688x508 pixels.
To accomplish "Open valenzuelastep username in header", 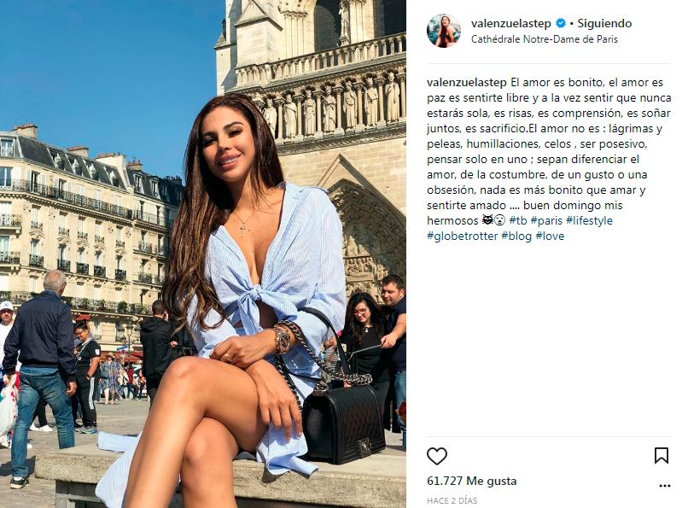I will point(510,24).
